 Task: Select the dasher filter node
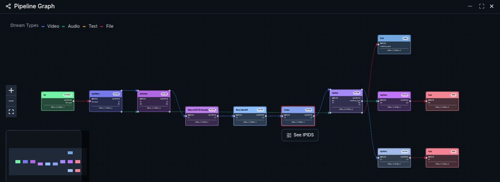346,101
